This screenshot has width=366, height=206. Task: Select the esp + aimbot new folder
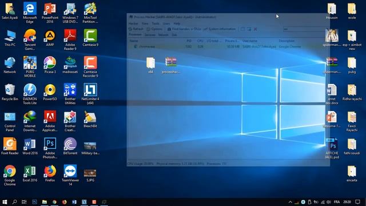352,40
